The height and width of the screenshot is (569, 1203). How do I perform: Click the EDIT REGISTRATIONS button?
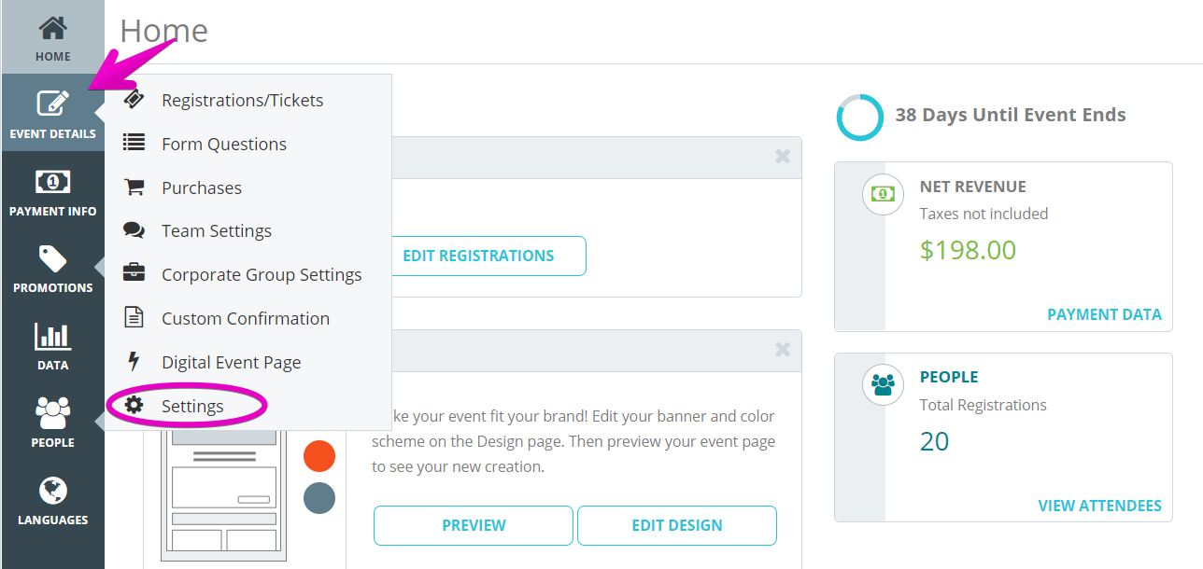click(478, 256)
